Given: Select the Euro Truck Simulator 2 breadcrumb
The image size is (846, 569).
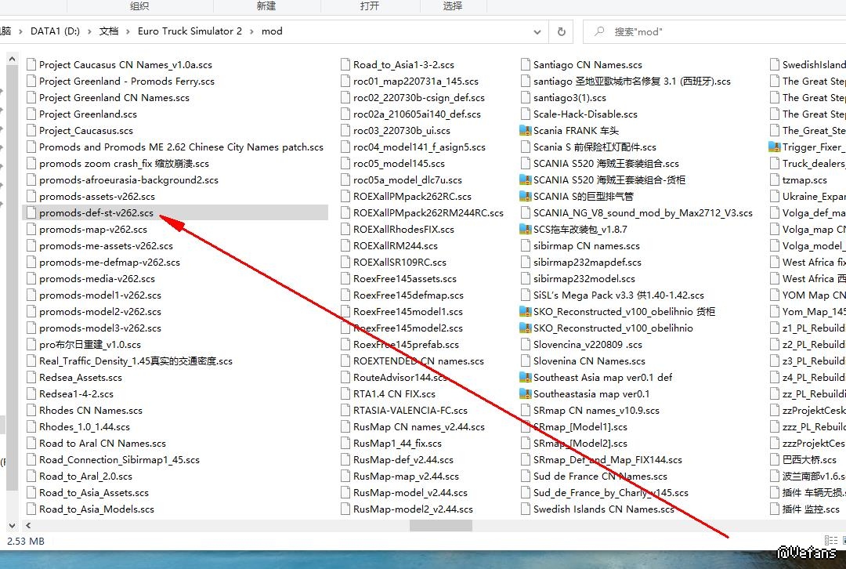Looking at the screenshot, I should pyautogui.click(x=190, y=31).
